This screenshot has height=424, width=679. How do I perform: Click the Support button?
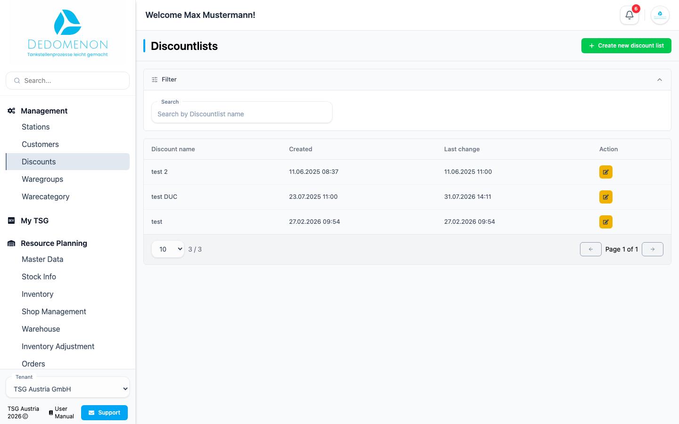(104, 413)
